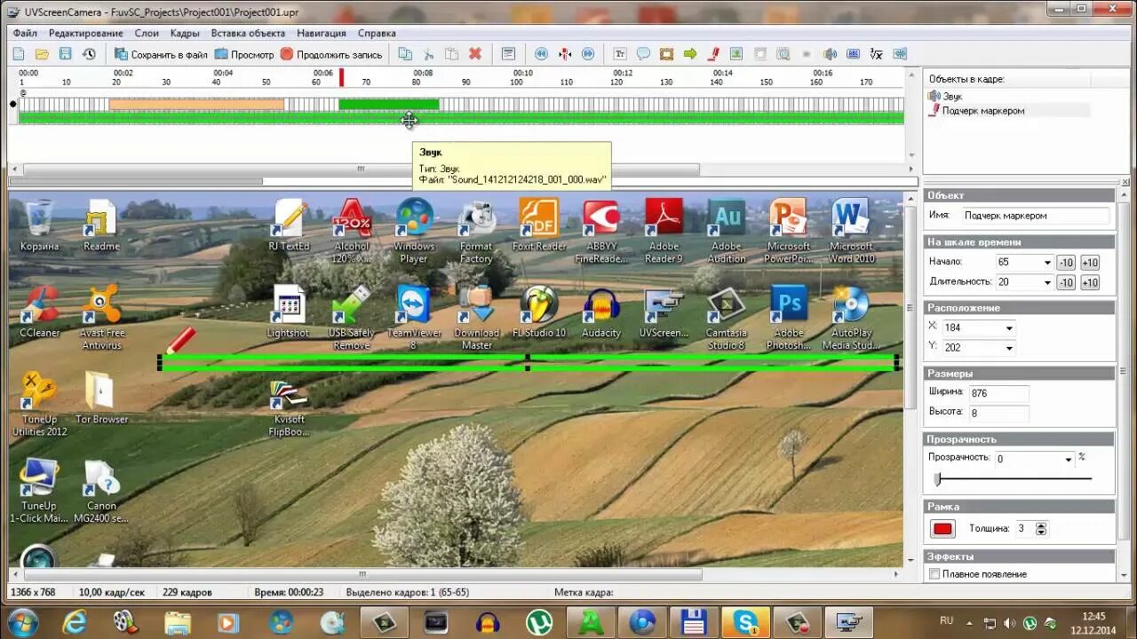Cut selected frames with scissors icon

[x=428, y=54]
